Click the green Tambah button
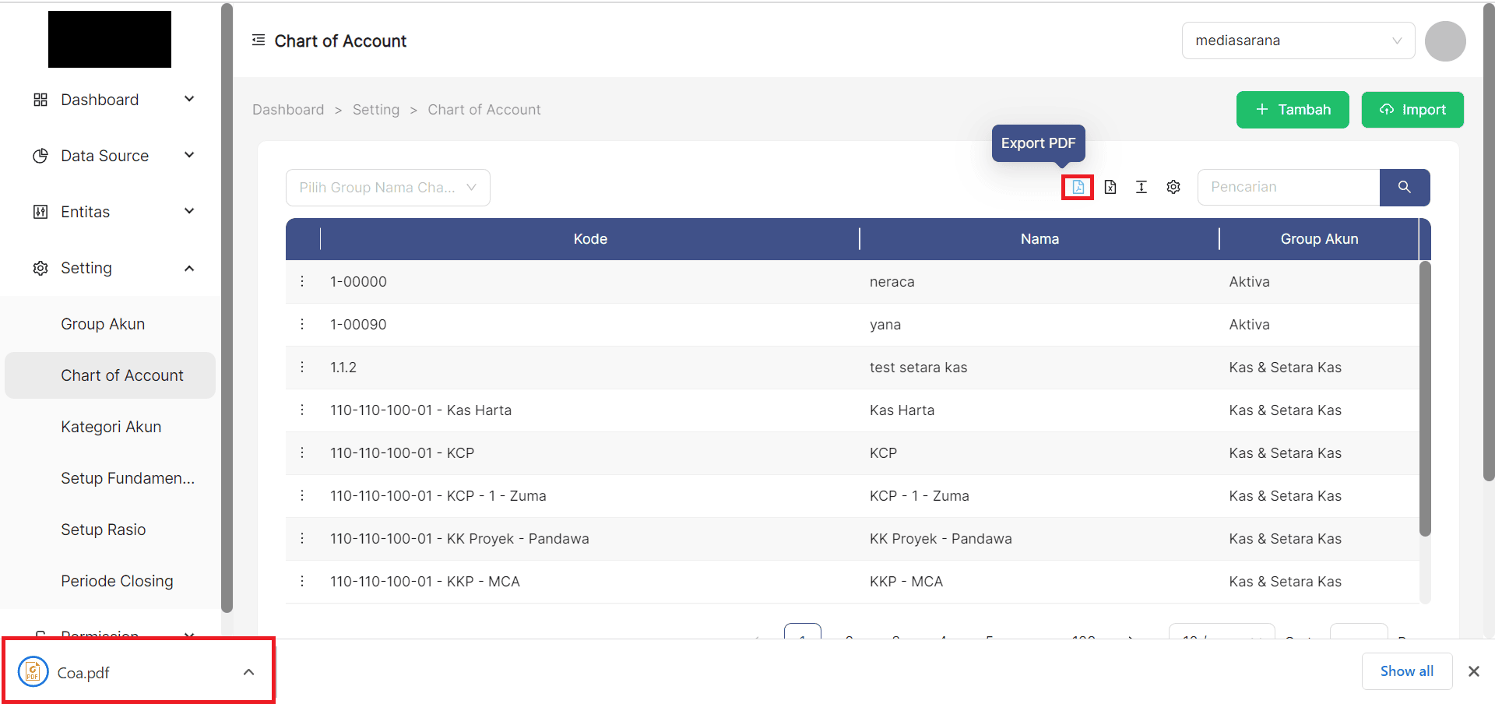This screenshot has width=1495, height=704. (1292, 109)
